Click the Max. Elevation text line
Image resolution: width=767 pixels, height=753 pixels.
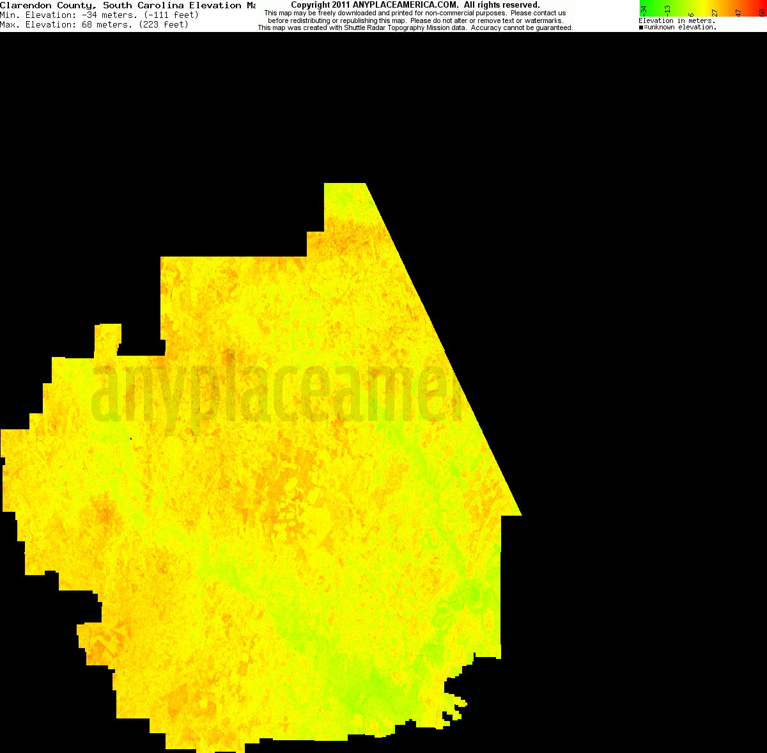click(96, 24)
